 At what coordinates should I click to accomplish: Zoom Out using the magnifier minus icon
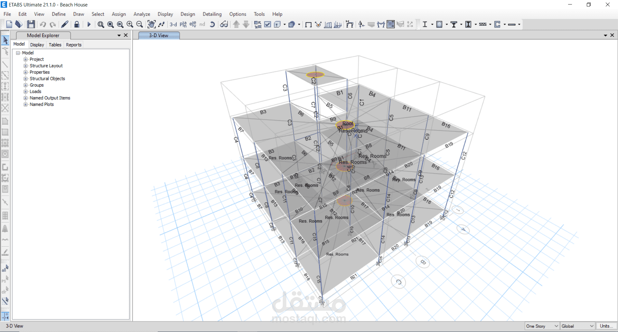tap(139, 24)
